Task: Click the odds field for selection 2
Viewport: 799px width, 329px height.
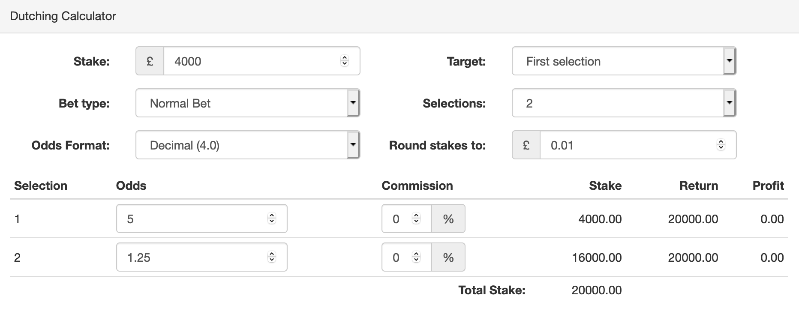Action: click(x=193, y=257)
